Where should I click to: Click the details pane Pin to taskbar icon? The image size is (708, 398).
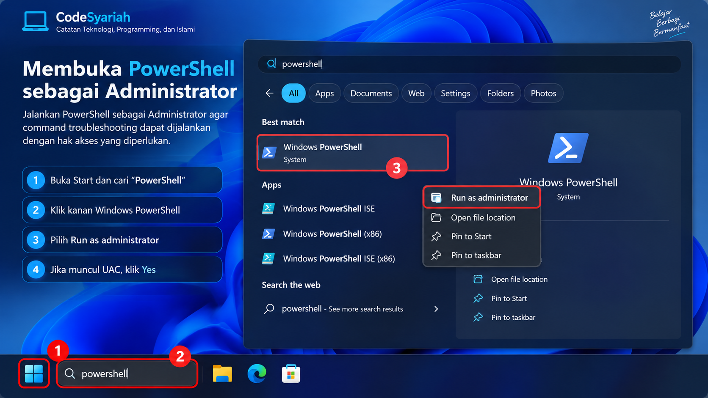coord(478,317)
